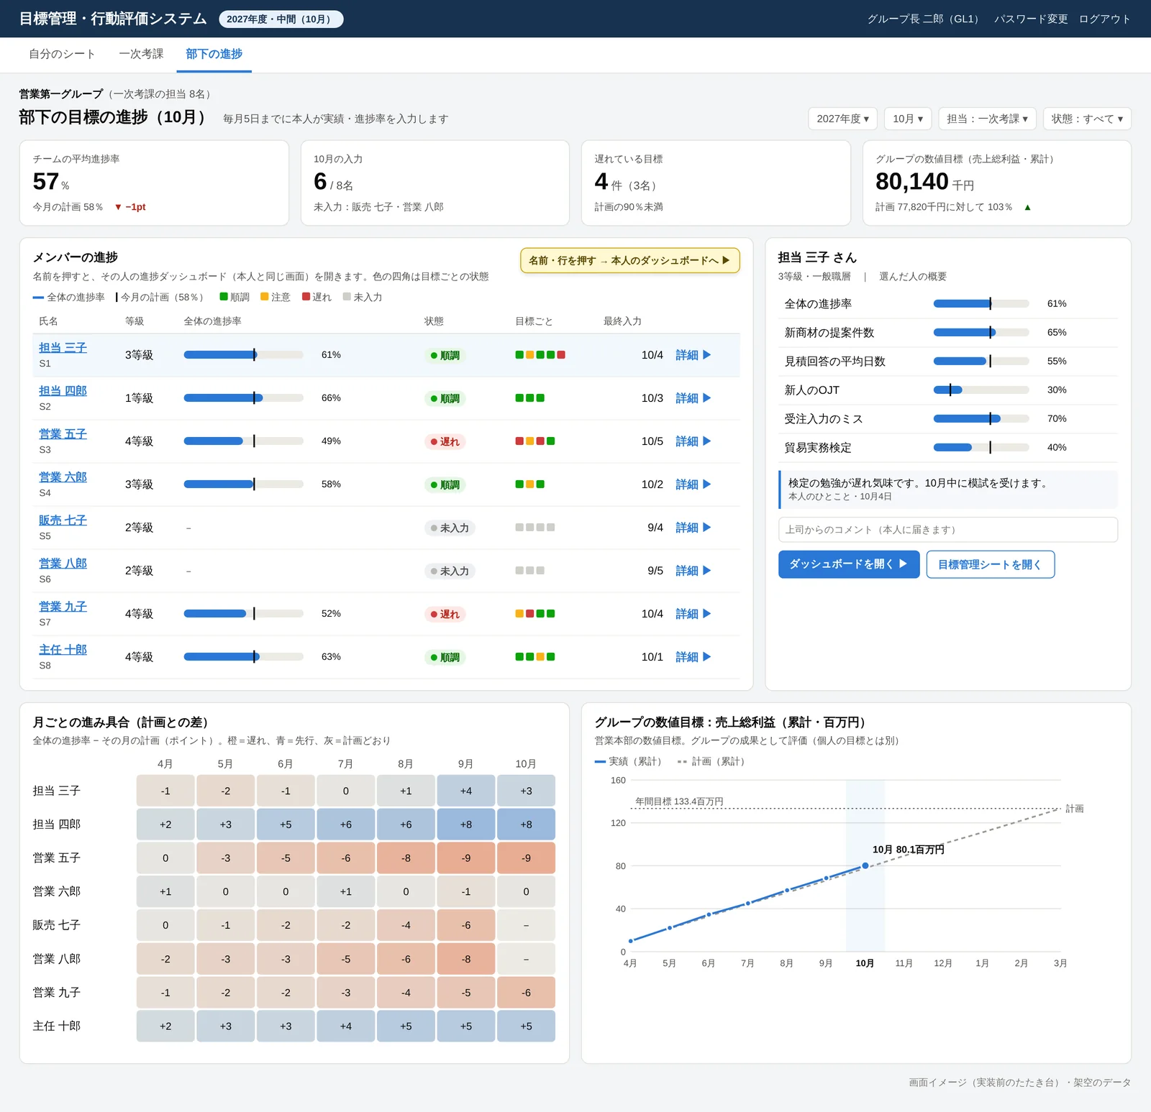Click the yellow dashboard hint banner
This screenshot has height=1112, width=1151.
(629, 260)
